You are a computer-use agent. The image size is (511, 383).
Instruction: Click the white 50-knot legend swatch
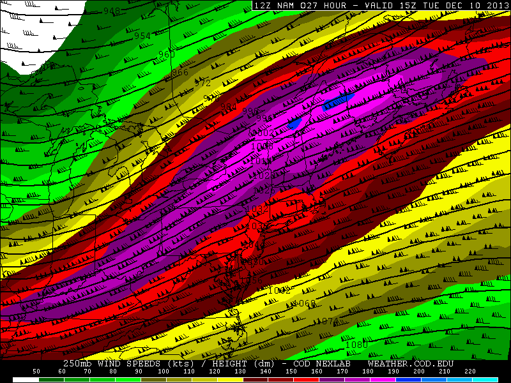coord(25,379)
